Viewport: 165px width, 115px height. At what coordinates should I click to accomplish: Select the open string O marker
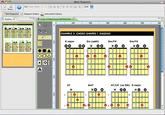[x=46, y=63]
